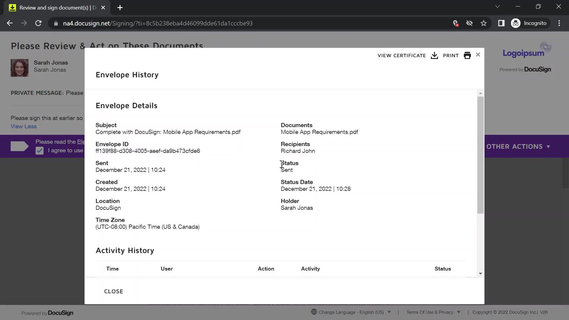Screen dimensions: 569x320
Task: Click recipient name Richard John
Action: [x=298, y=151]
